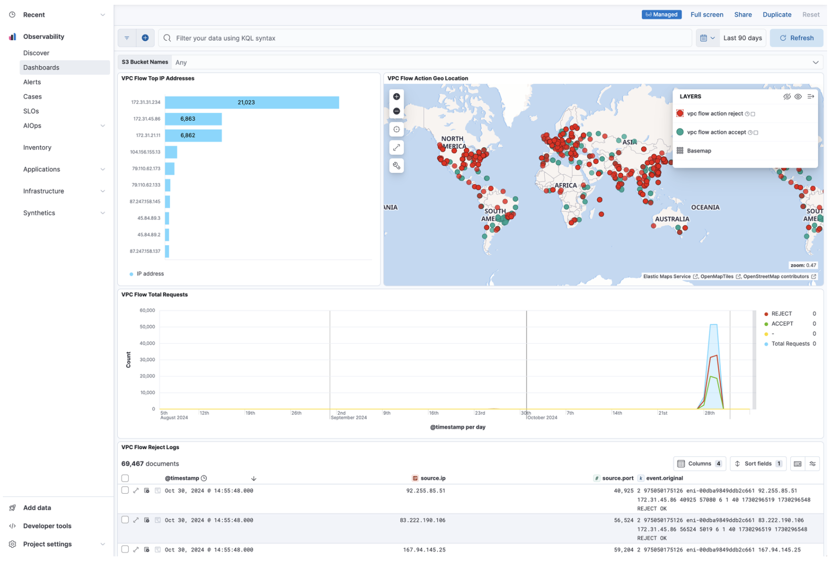Open the filters icon beside the KQL bar

(126, 37)
